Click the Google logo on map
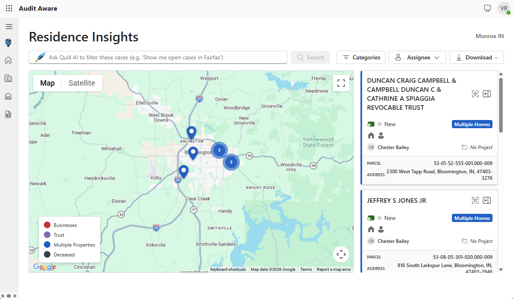This screenshot has height=299, width=513. (45, 267)
